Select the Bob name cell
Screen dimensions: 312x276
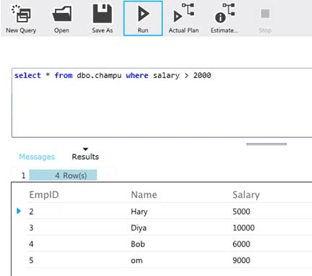tap(138, 244)
